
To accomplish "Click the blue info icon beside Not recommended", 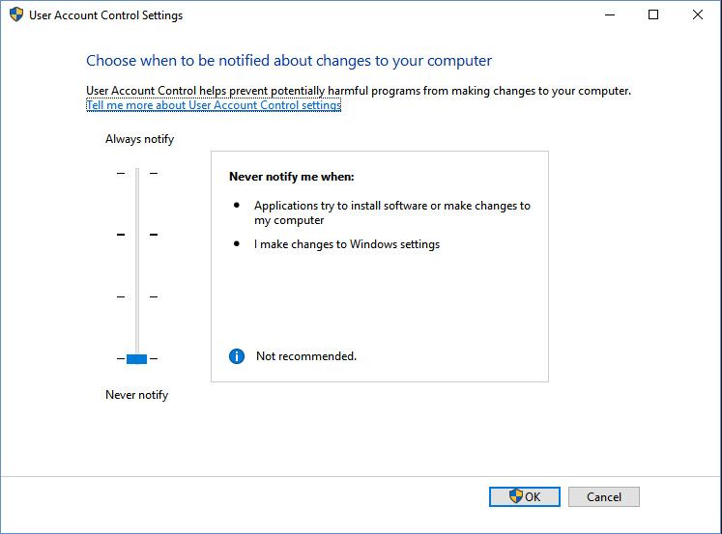I will [x=237, y=356].
